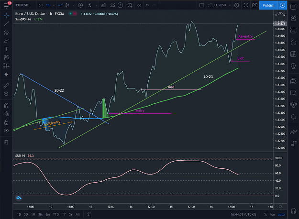The image size is (299, 219).
Task: Click the time display 16:44:38 (UTC+2)
Action: 244,214
